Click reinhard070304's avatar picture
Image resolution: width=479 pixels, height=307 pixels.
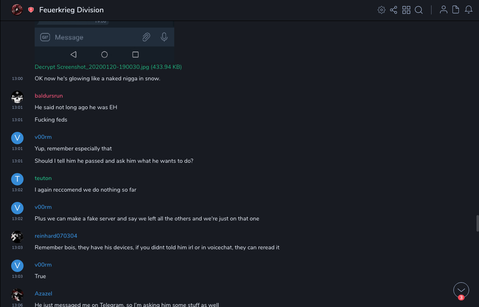(x=17, y=237)
